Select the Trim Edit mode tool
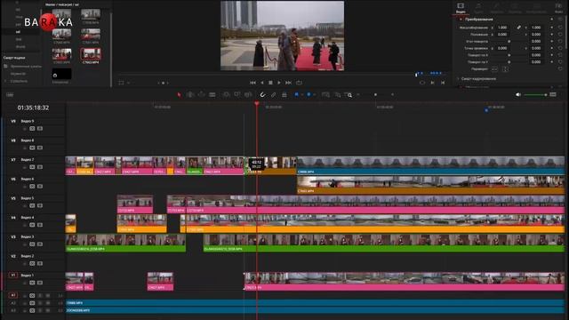This screenshot has height=320, width=569. tap(189, 95)
